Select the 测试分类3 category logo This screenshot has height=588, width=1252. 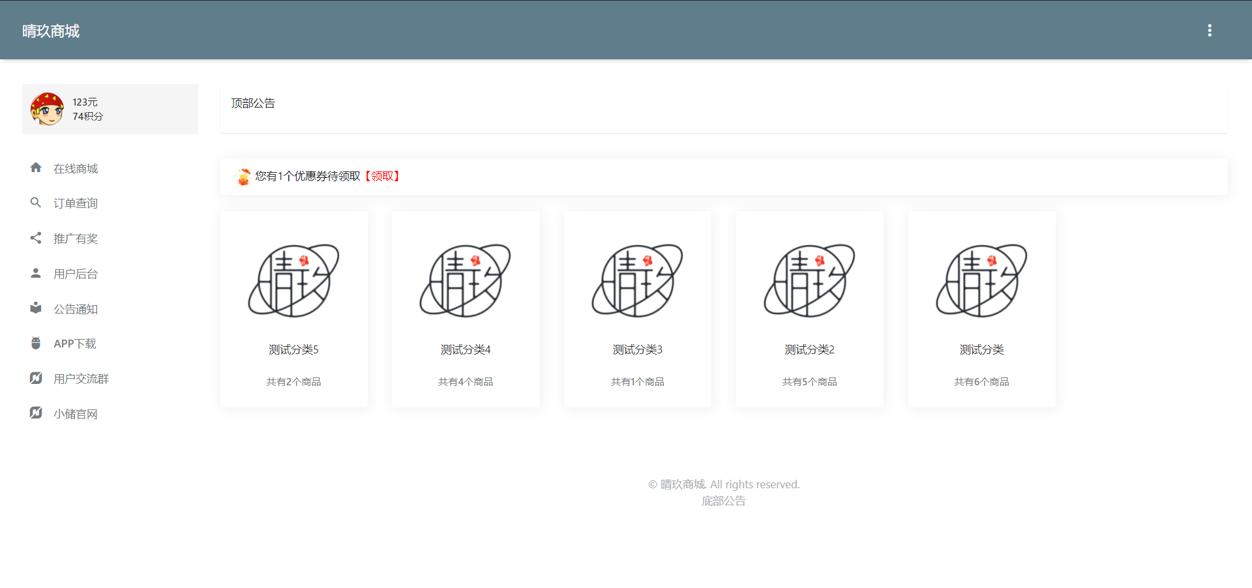pos(637,280)
